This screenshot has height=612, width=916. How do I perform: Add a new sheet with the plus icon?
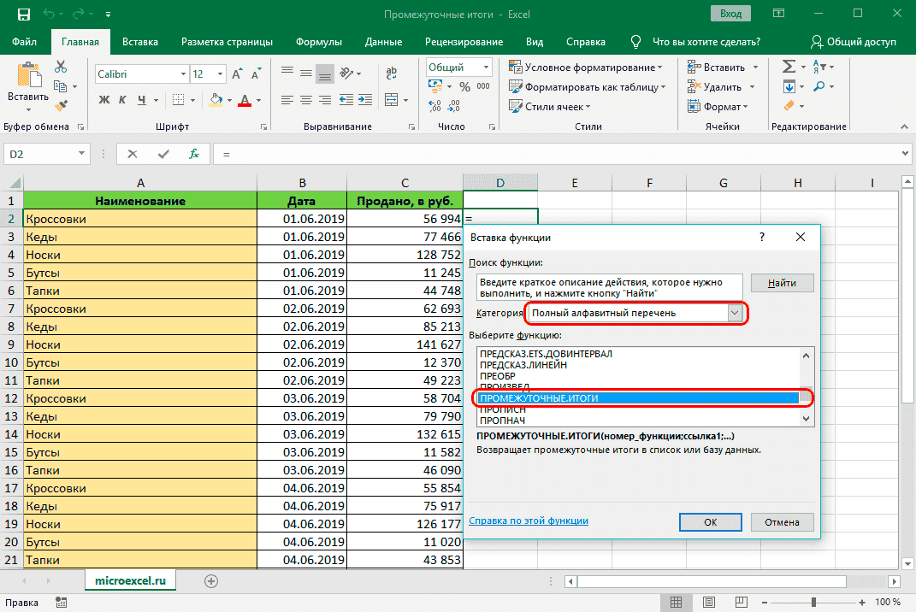tap(211, 580)
